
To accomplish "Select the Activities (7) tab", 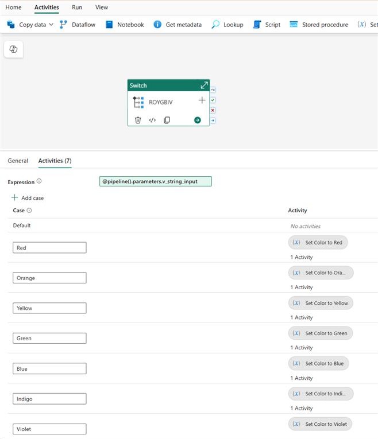I will 55,161.
